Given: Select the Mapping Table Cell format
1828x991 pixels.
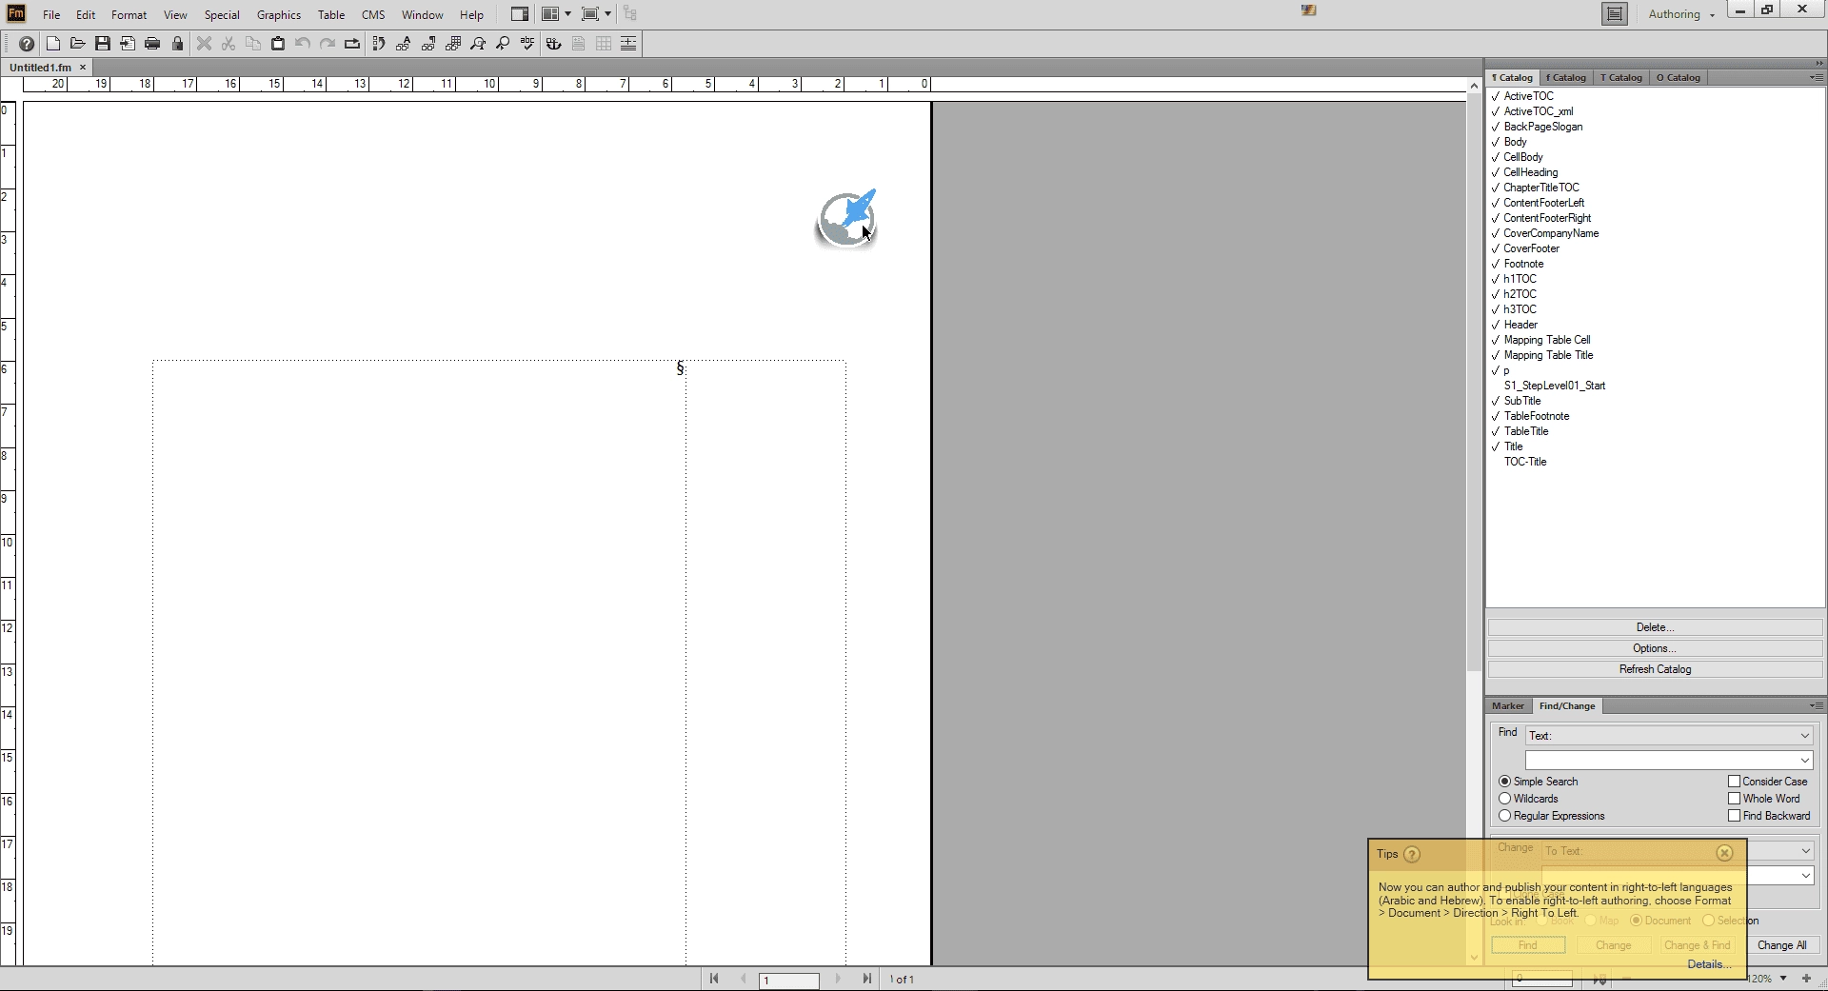Looking at the screenshot, I should [x=1546, y=340].
